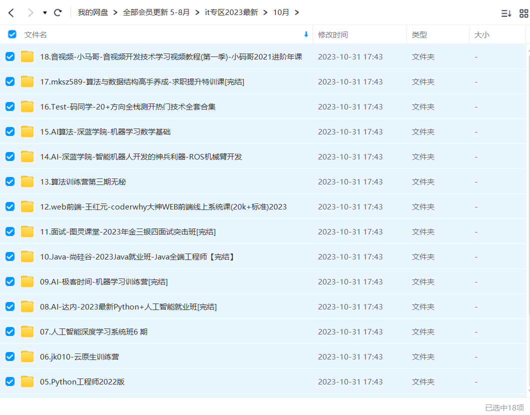The image size is (530, 415).
Task: Toggle the select-all checkbox in header
Action: pyautogui.click(x=12, y=34)
